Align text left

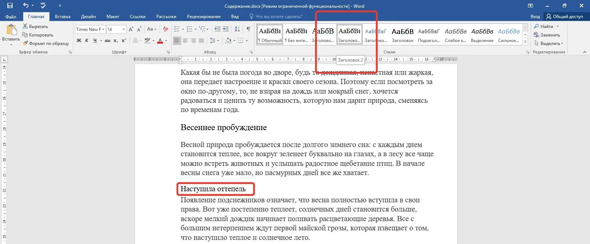[177, 41]
